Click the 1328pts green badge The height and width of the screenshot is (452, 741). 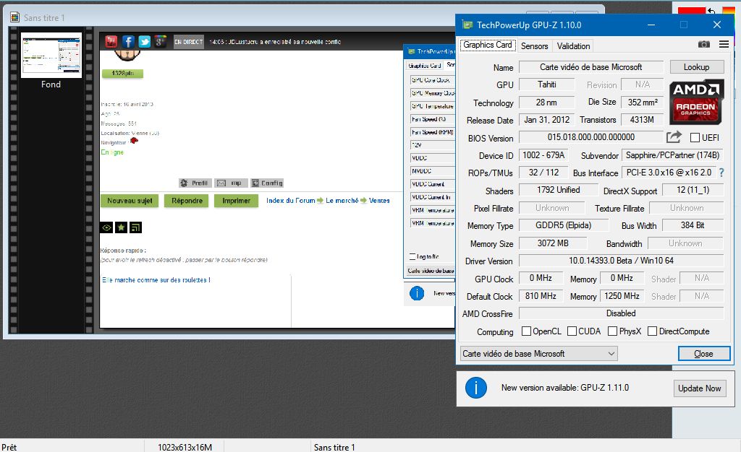[122, 73]
